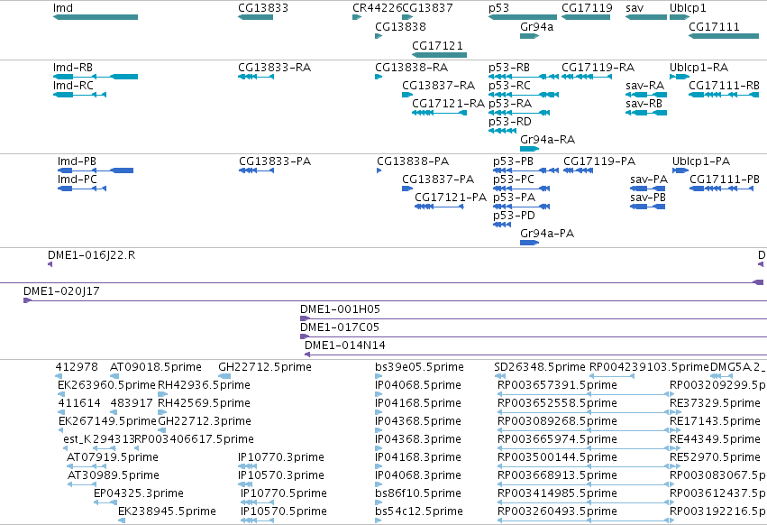Select the p53-PD protein glyph
Viewport: 767px width, 525px height.
point(502,225)
